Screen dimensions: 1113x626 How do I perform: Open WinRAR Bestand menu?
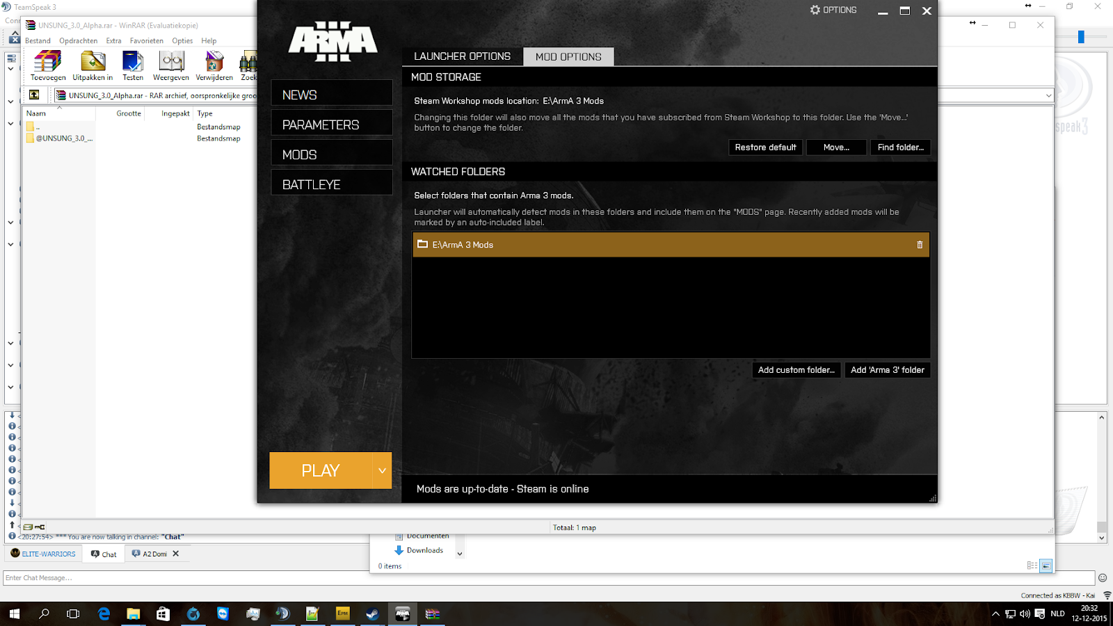[x=38, y=40]
